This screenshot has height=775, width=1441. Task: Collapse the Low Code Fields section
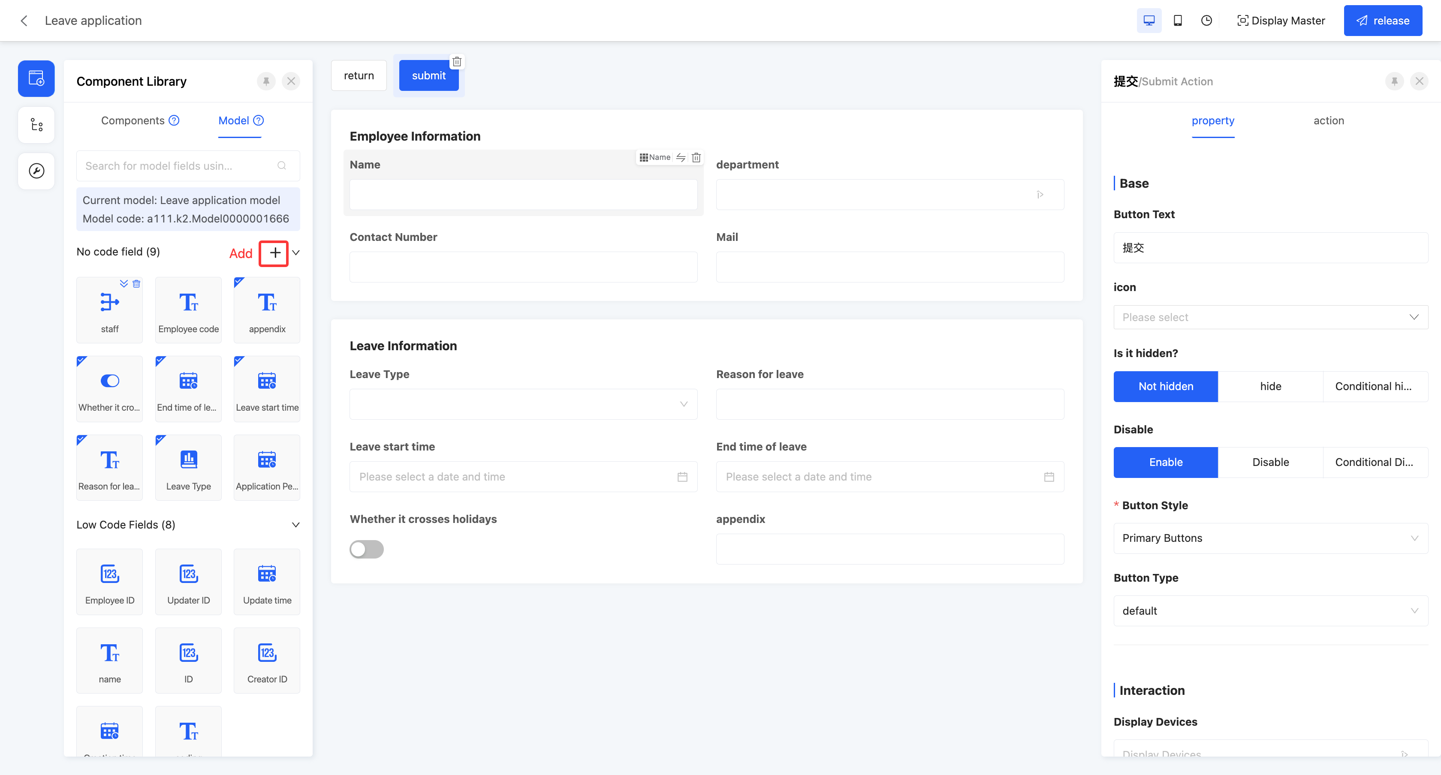(x=296, y=525)
